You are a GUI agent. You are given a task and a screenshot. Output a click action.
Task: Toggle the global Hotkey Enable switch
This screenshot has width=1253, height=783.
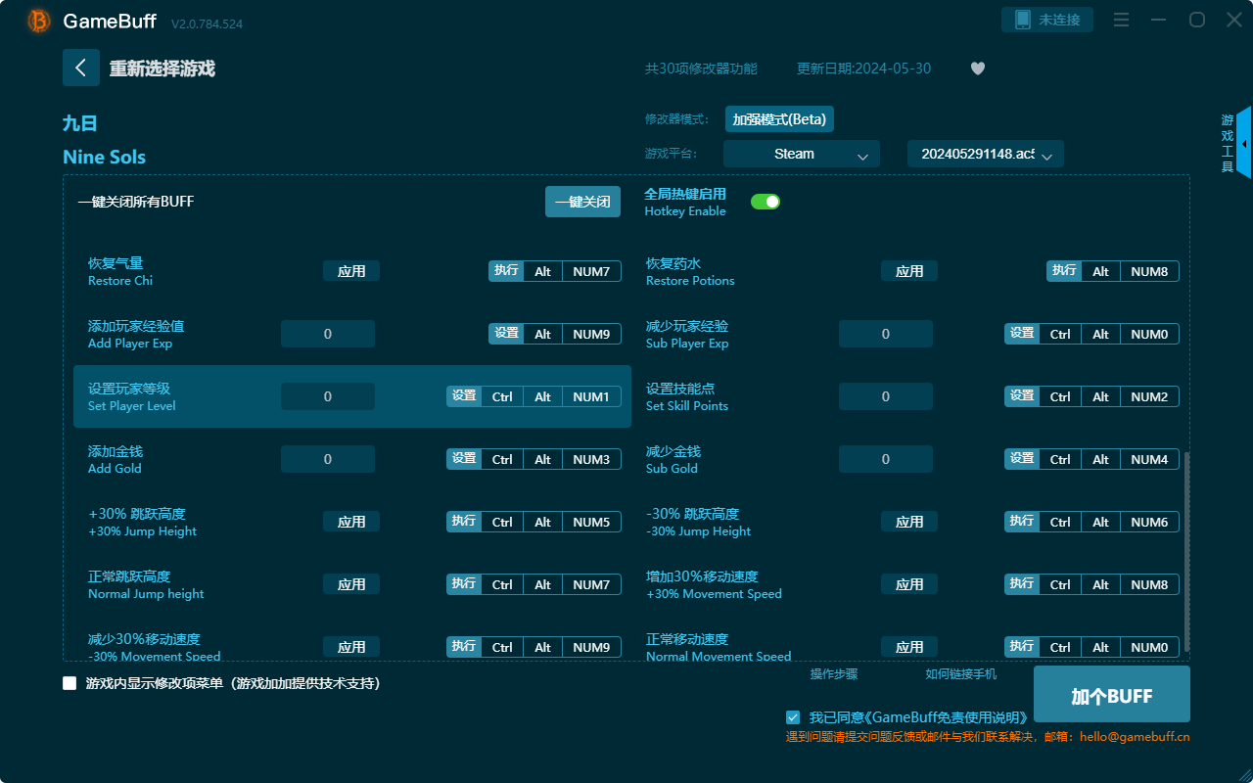pos(765,202)
